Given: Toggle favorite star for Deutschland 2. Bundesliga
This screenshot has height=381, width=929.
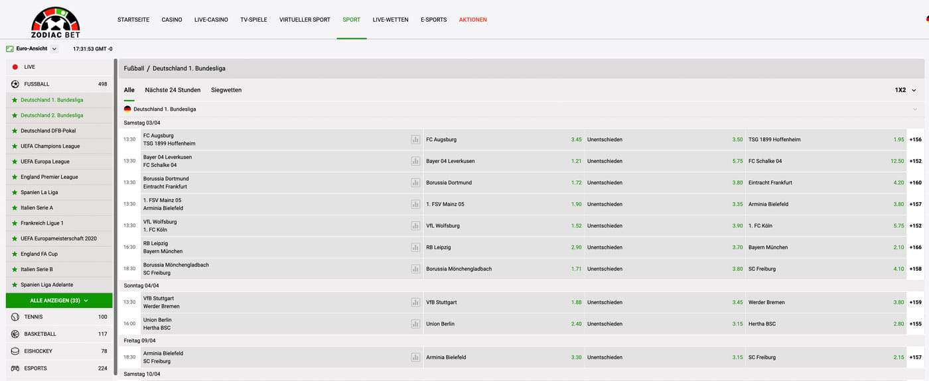Looking at the screenshot, I should click(x=15, y=115).
